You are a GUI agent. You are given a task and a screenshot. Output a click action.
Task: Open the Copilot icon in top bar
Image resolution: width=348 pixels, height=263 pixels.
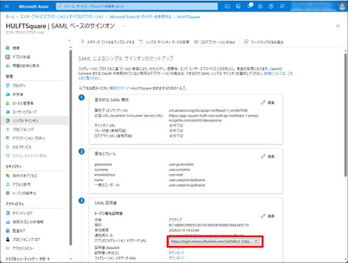(238, 7)
